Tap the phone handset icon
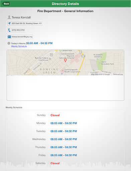 pos(9,30)
